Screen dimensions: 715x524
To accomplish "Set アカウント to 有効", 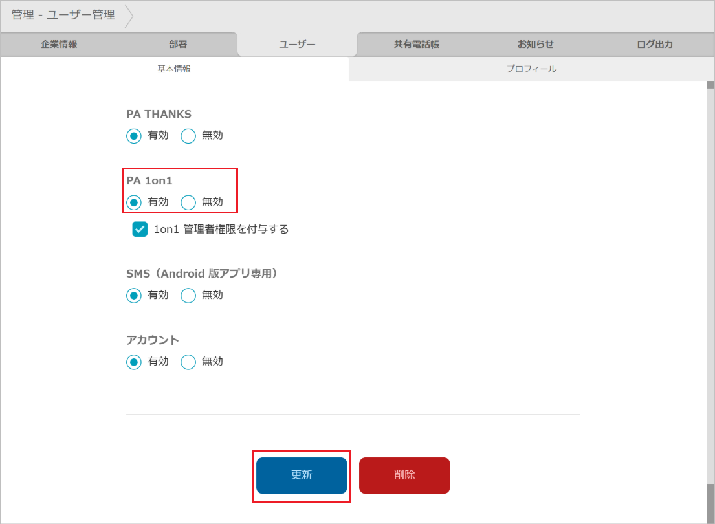I will (133, 362).
